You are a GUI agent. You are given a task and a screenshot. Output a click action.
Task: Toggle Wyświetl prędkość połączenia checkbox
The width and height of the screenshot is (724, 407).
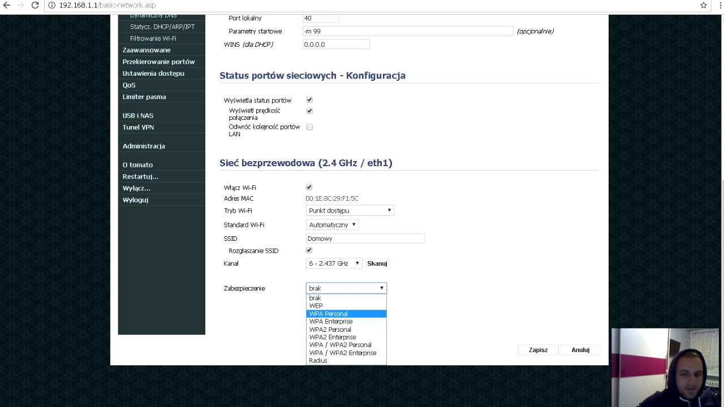pyautogui.click(x=309, y=111)
